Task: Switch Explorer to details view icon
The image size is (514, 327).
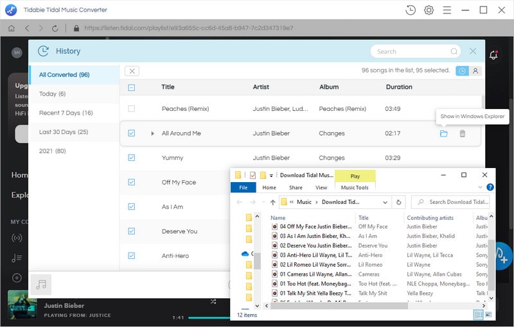Action: click(x=478, y=315)
